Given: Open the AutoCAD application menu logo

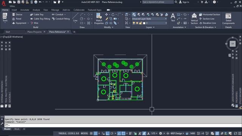Looking at the screenshot, I should [3, 3].
